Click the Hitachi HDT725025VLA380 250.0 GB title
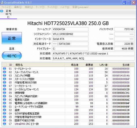Screen dimensions: 137x128 tap(68, 23)
